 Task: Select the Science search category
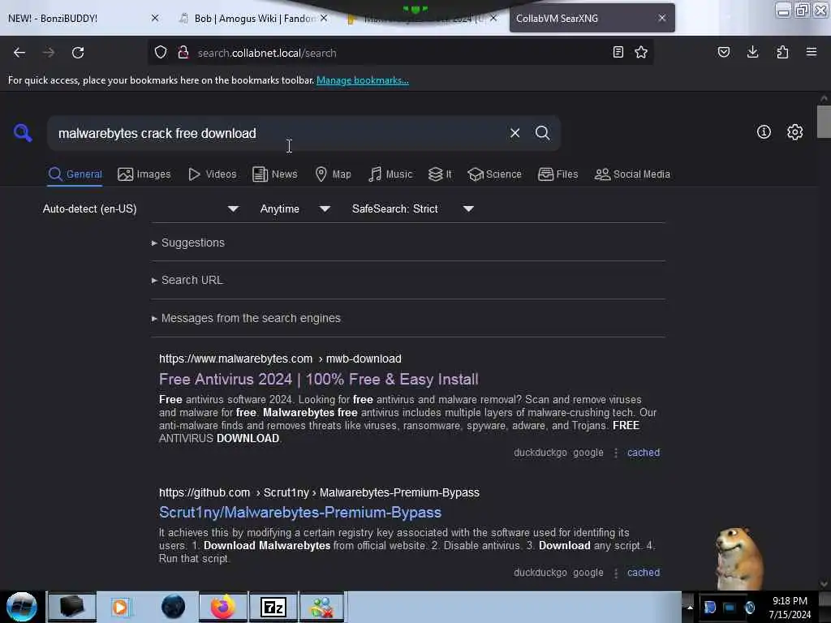click(x=494, y=174)
